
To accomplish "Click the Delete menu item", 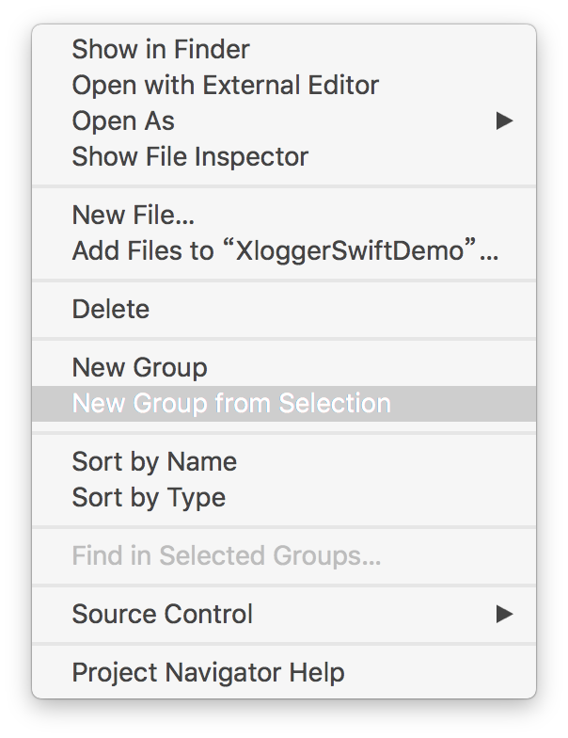I will 111,309.
